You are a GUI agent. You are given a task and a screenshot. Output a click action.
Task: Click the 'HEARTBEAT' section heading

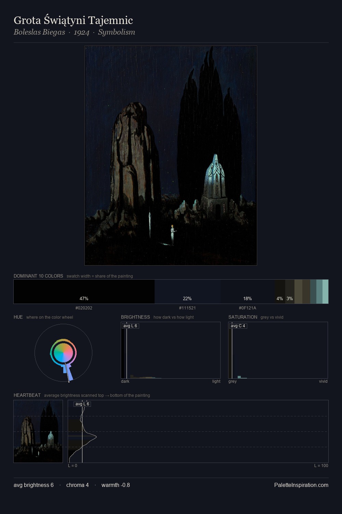27,395
